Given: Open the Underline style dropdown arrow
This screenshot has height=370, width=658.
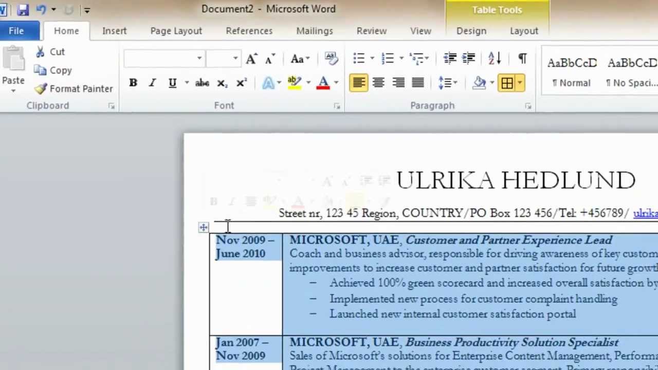Looking at the screenshot, I should click(x=187, y=83).
